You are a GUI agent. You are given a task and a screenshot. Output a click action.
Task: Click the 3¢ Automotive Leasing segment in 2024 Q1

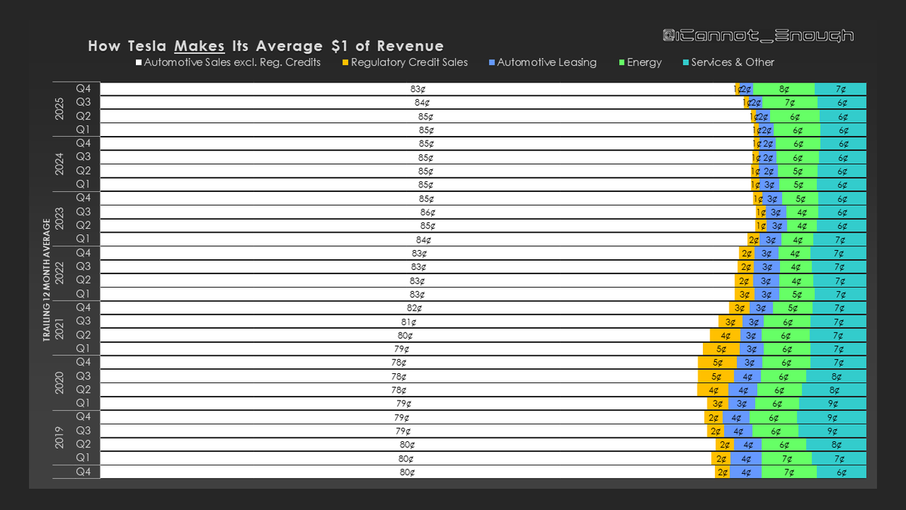click(x=769, y=185)
